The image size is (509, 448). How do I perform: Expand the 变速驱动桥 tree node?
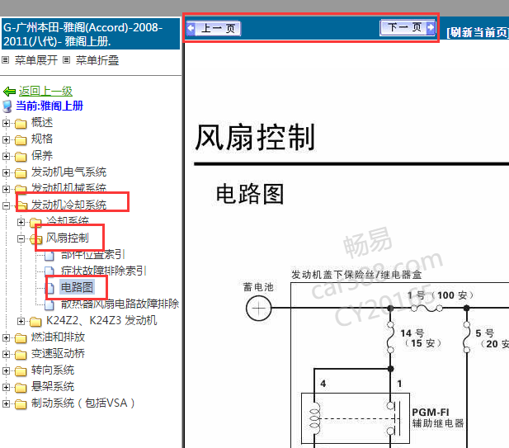tap(6, 354)
